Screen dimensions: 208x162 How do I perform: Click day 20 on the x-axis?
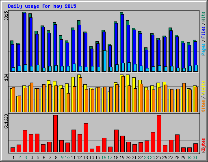(128, 158)
